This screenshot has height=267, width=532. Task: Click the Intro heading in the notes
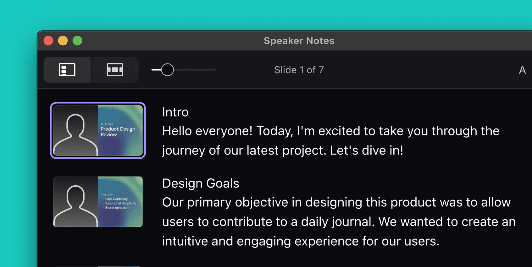[x=175, y=112]
